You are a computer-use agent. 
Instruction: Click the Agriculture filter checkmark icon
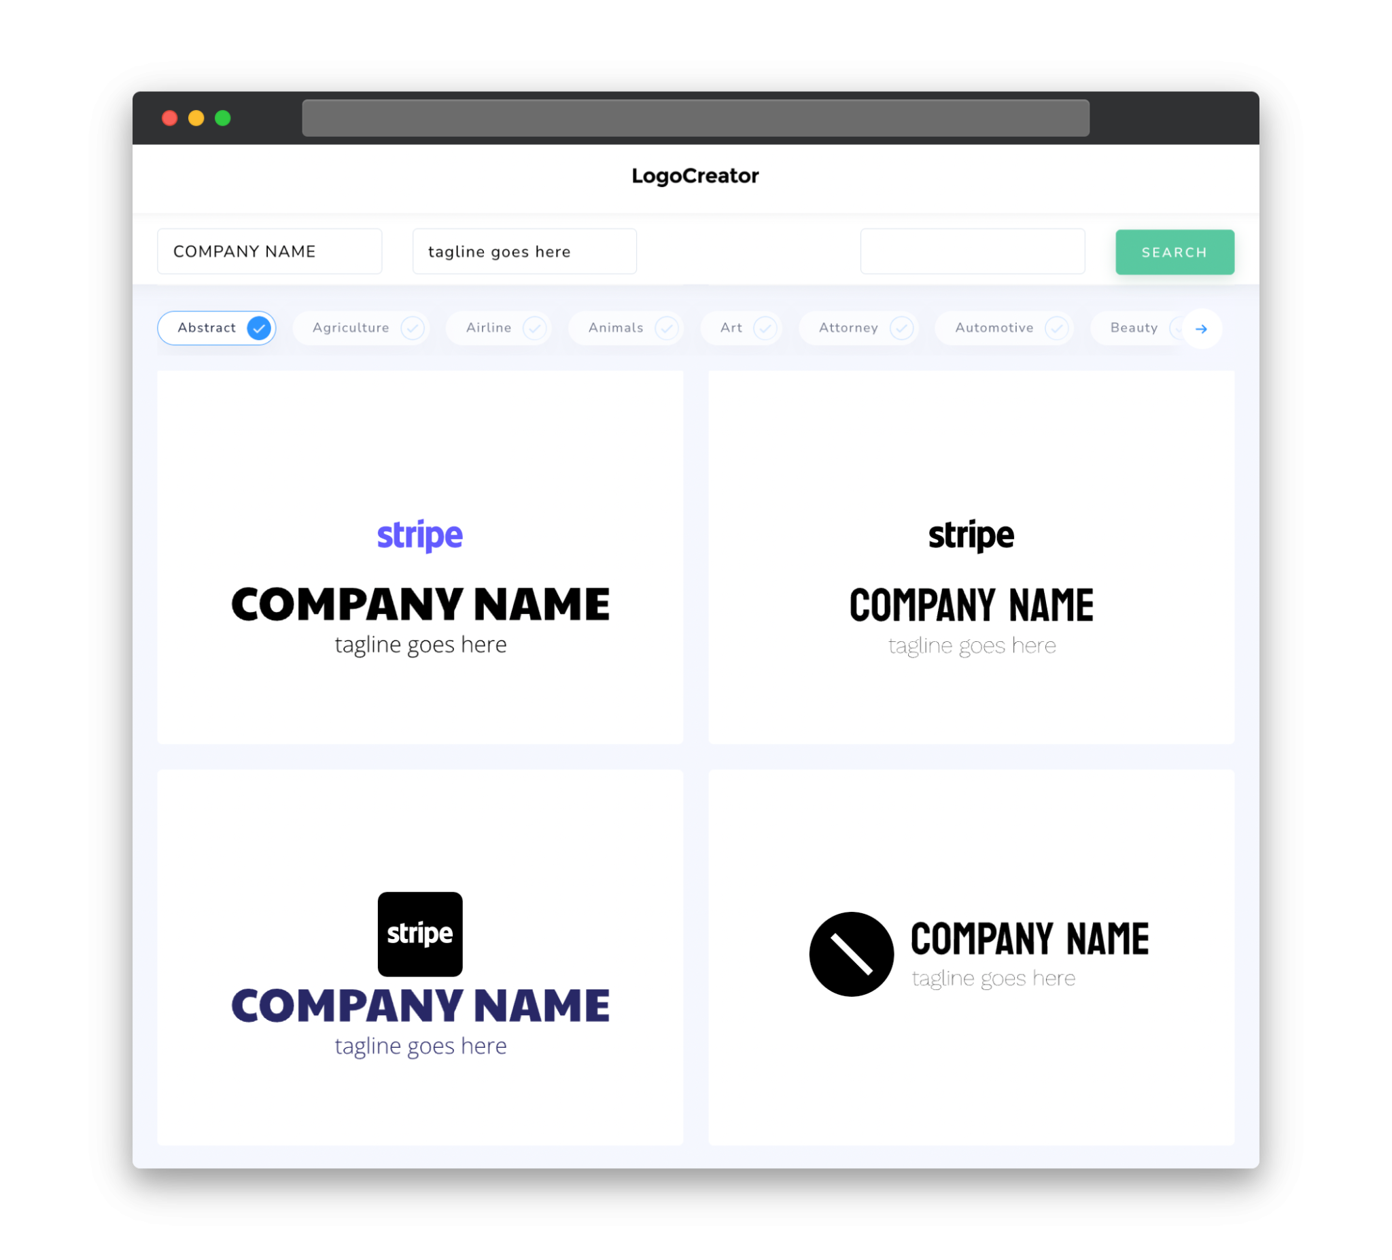click(x=413, y=328)
